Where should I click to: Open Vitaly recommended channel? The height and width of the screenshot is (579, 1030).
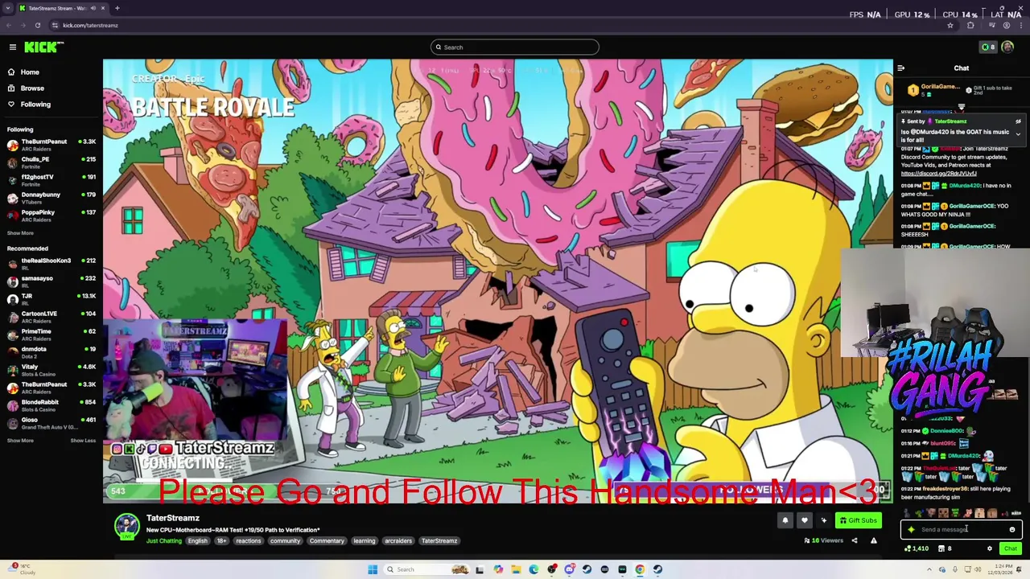(50, 370)
